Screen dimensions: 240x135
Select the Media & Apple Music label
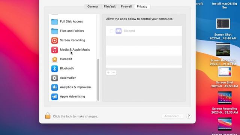click(75, 49)
